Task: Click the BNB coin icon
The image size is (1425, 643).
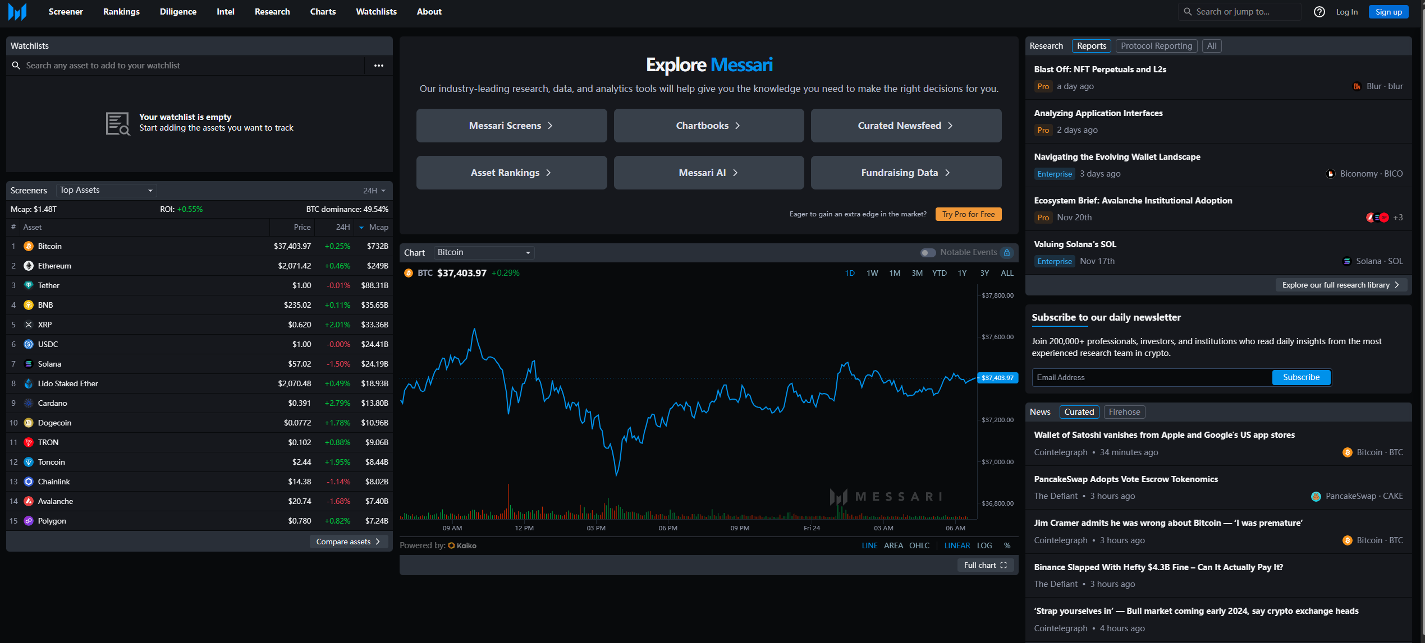Action: [x=29, y=305]
